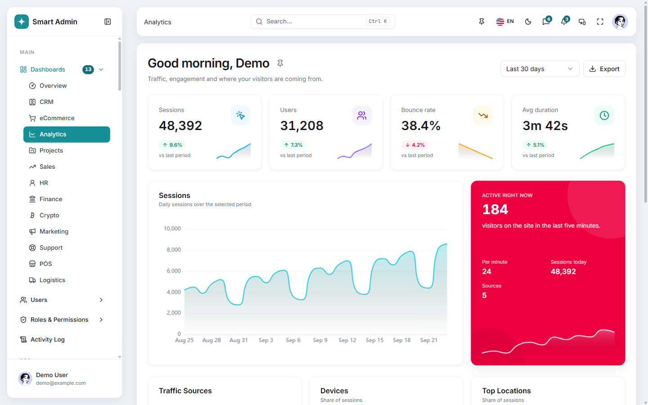Click the 48,392 sessions value
This screenshot has width=648, height=405.
[x=180, y=126]
